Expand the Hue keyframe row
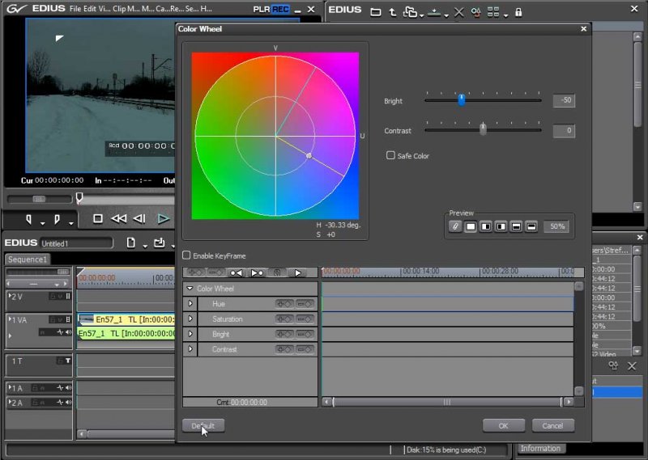The height and width of the screenshot is (460, 648). tap(191, 304)
